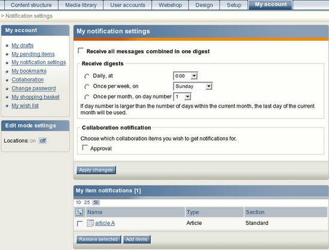Click the Apply changes button

point(96,170)
